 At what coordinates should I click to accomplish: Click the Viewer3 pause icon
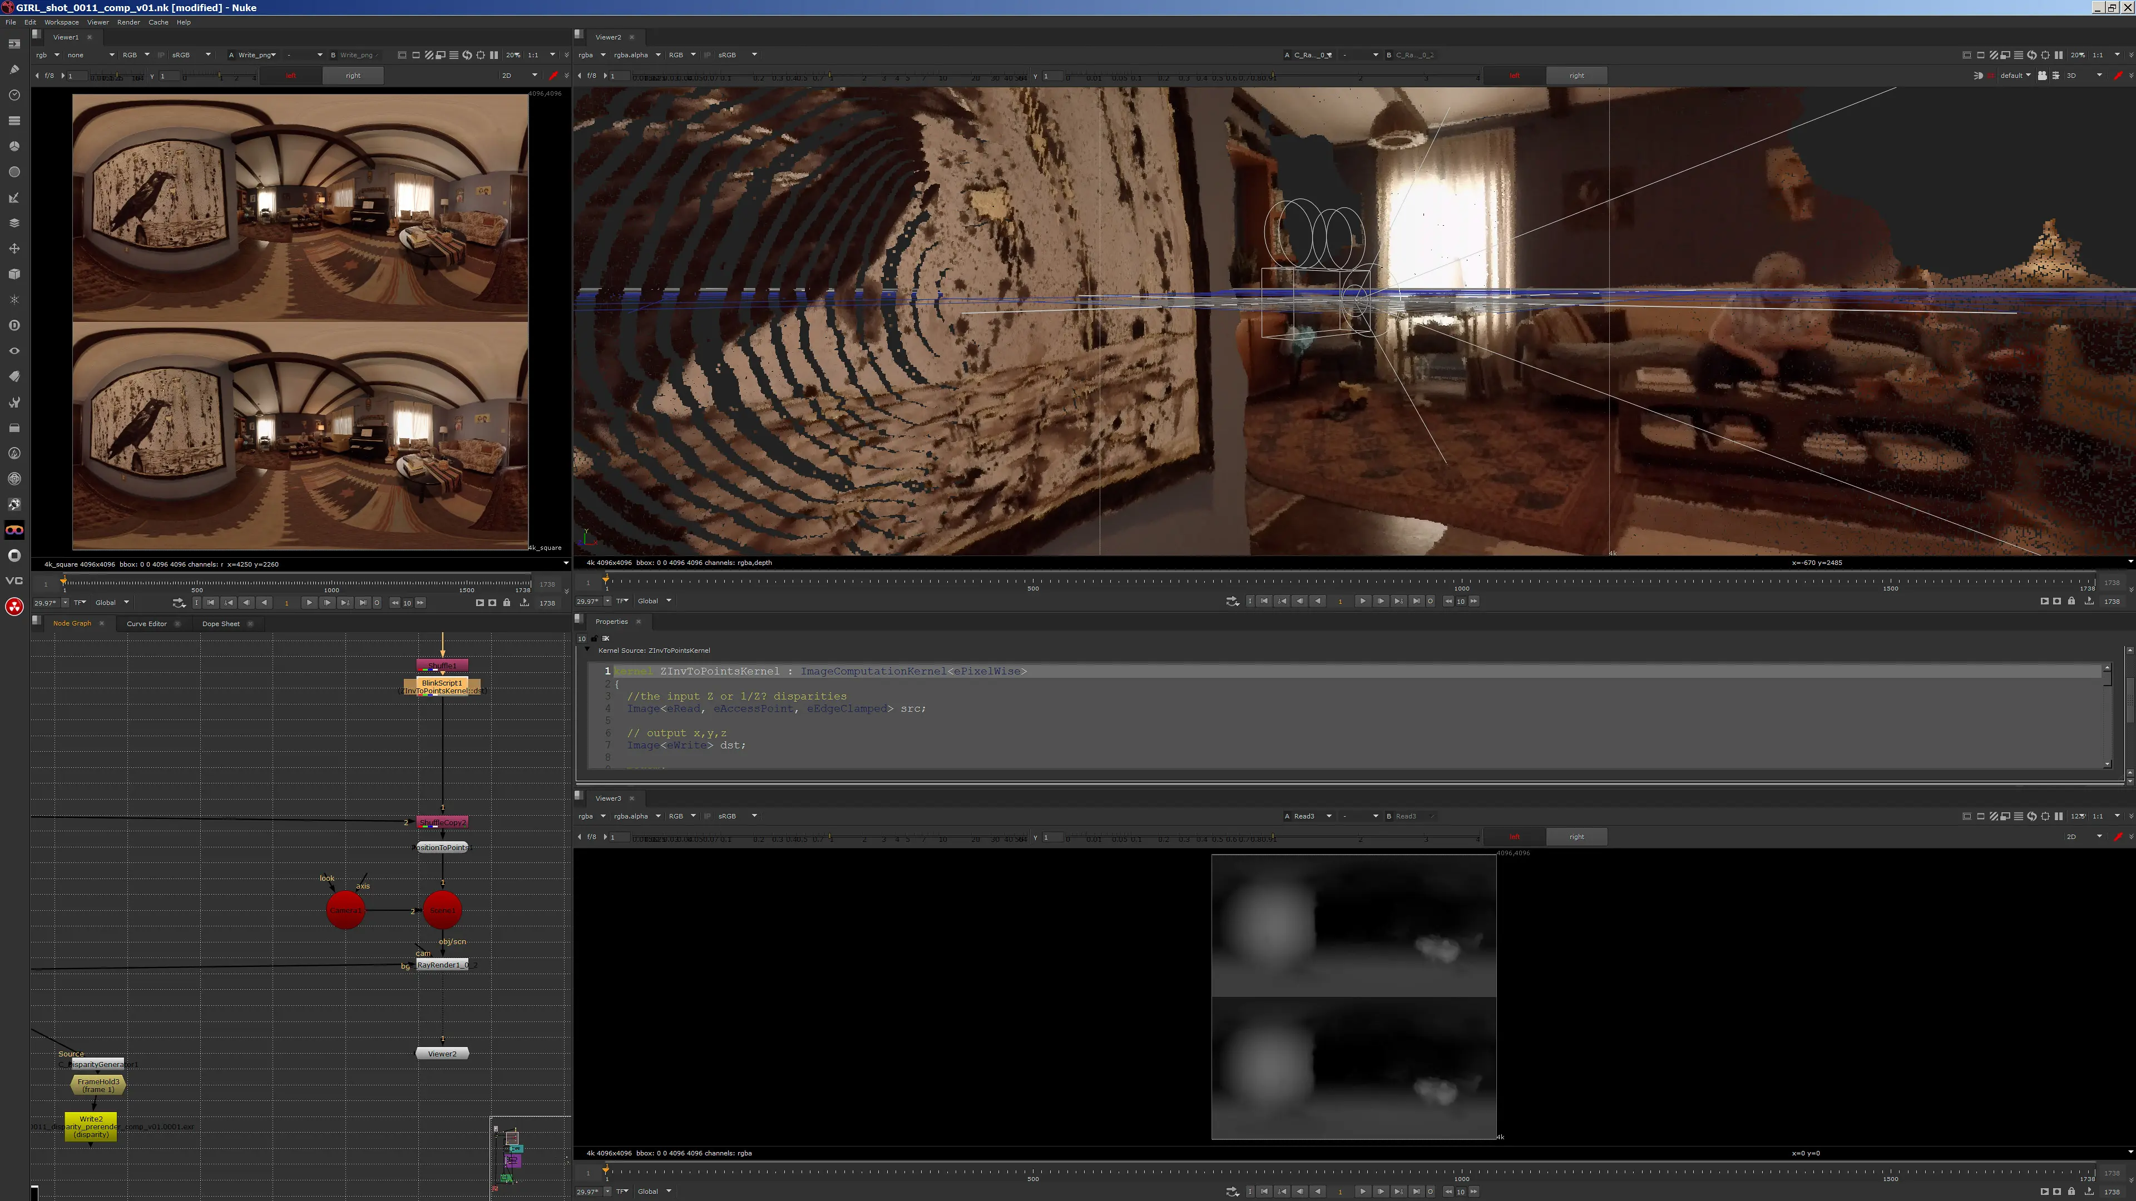[2058, 816]
